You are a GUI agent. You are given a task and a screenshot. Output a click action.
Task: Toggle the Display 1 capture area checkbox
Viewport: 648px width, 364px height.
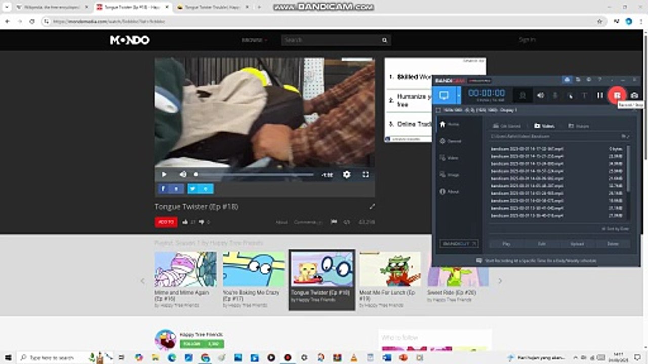438,110
